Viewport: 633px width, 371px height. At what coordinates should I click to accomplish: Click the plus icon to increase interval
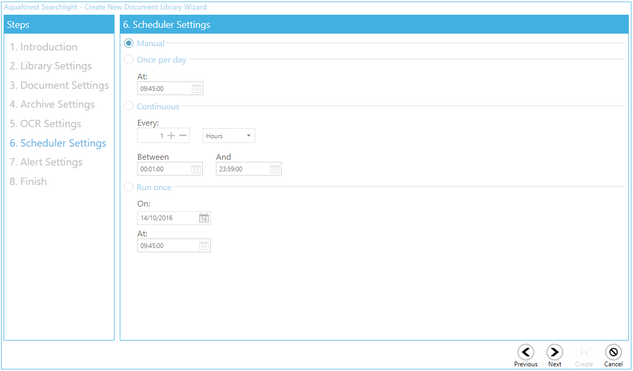click(x=171, y=136)
